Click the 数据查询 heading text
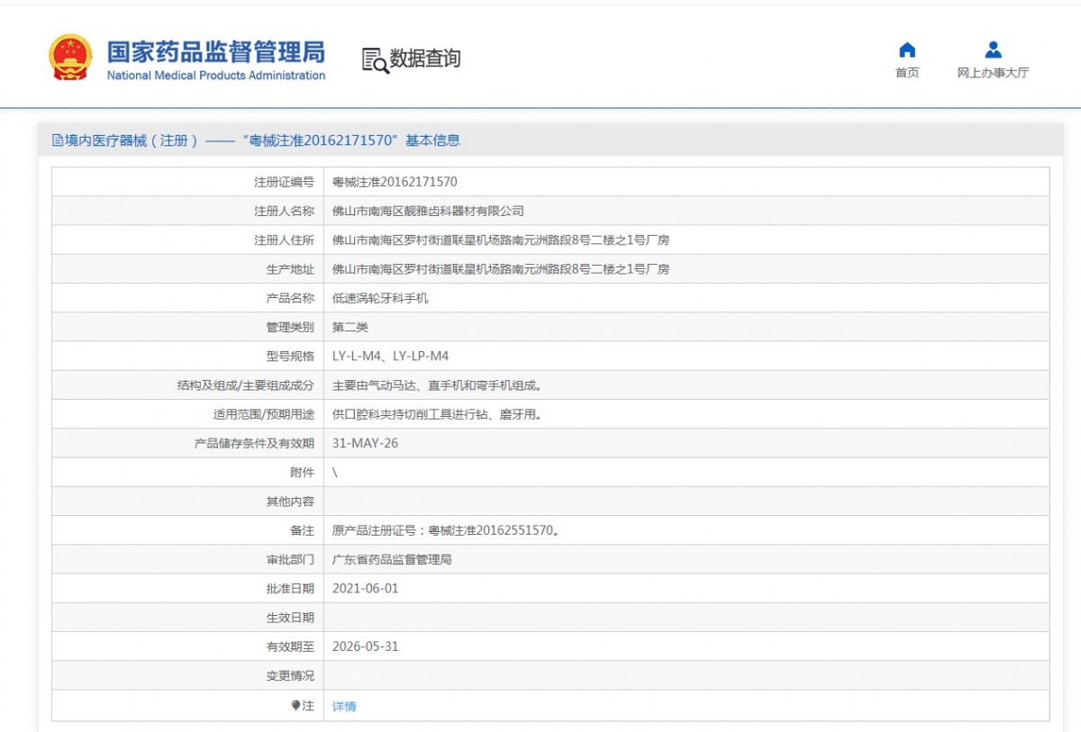 click(425, 59)
